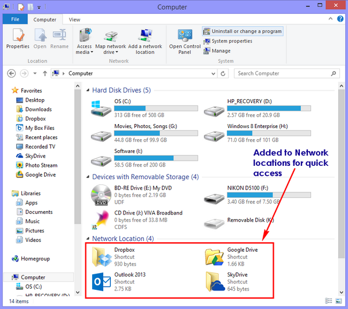Select Libraries in navigation pane
348x309 pixels.
26,193
